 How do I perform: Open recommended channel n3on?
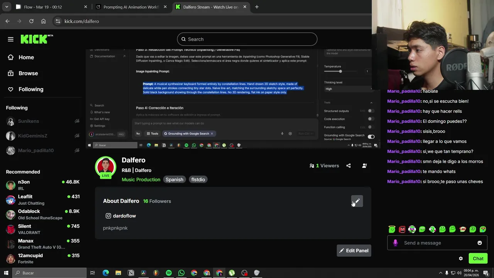click(43, 185)
